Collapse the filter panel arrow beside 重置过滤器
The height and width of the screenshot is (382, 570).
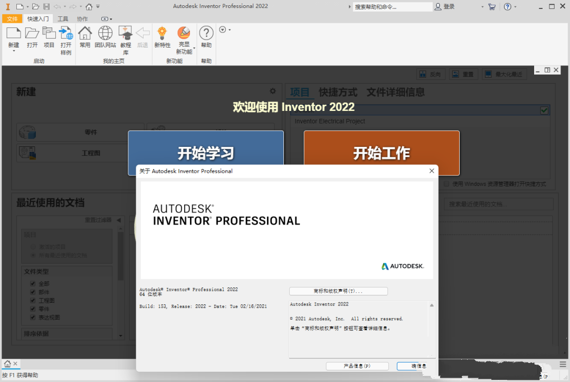(119, 220)
